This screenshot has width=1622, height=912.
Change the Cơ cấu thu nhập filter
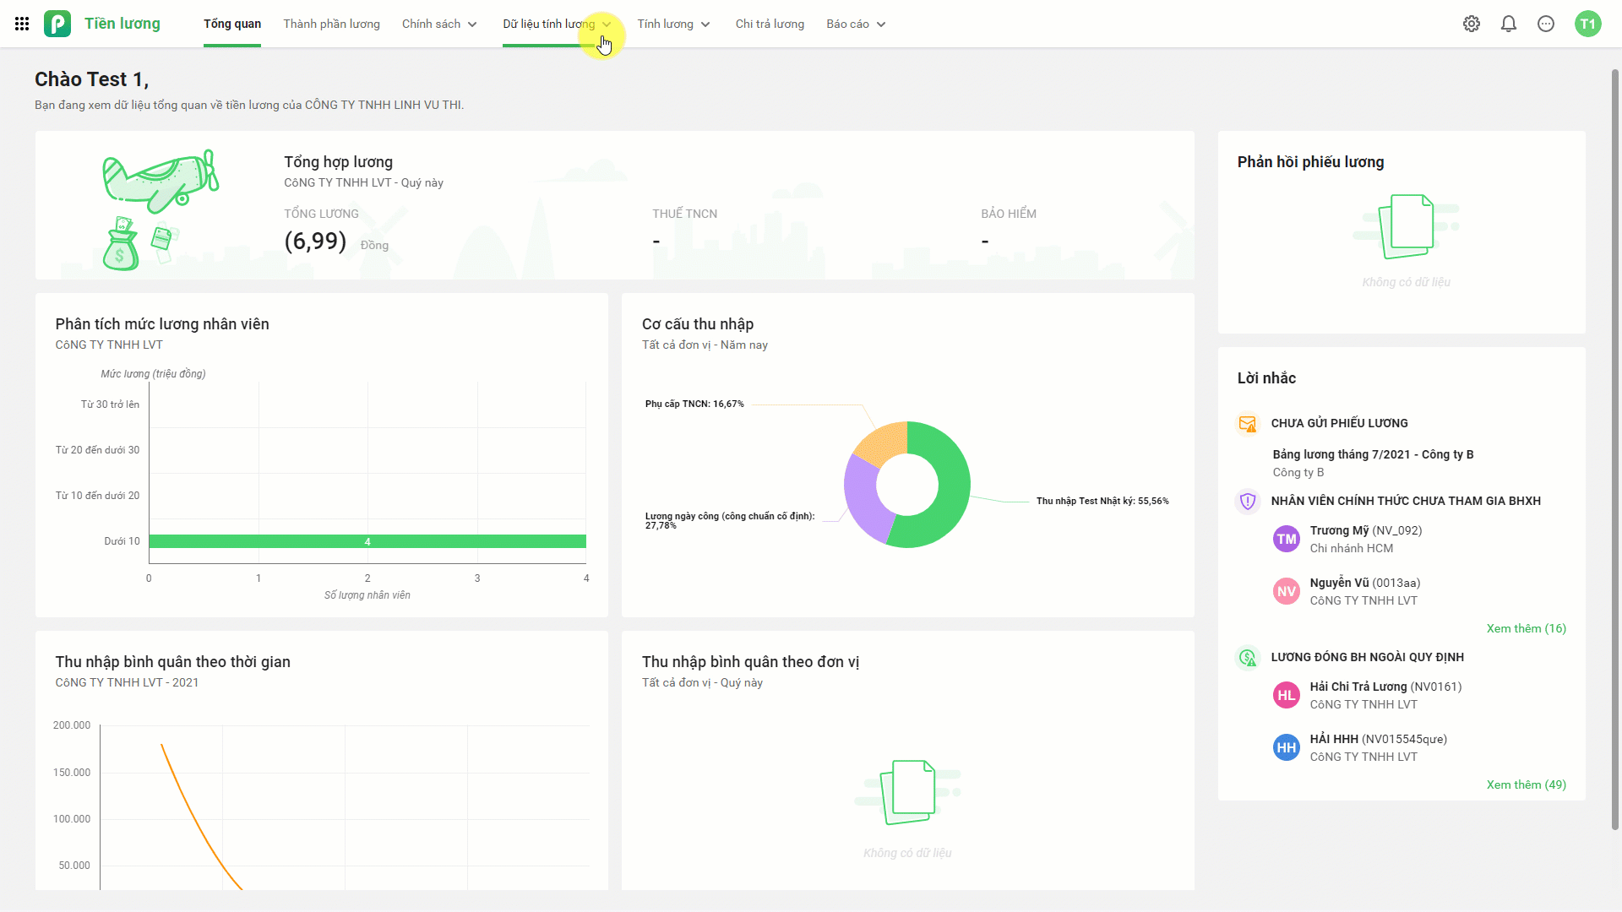(705, 345)
